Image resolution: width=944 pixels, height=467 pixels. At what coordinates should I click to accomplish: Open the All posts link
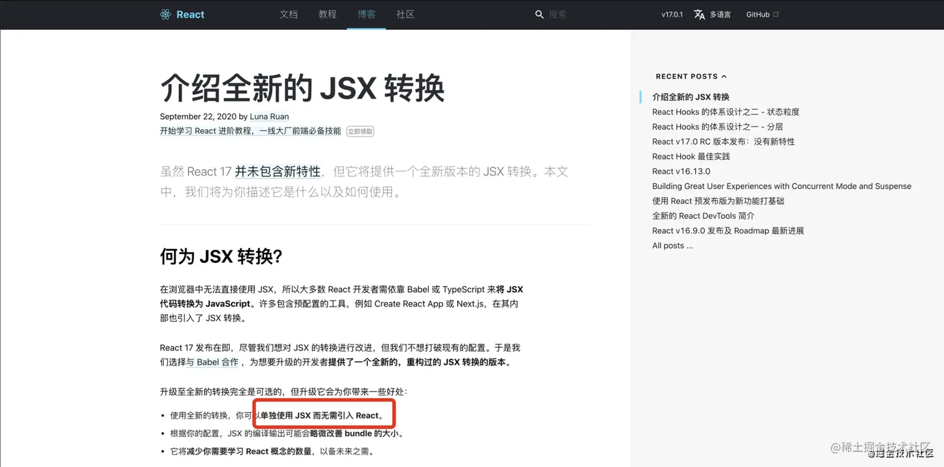pyautogui.click(x=672, y=245)
